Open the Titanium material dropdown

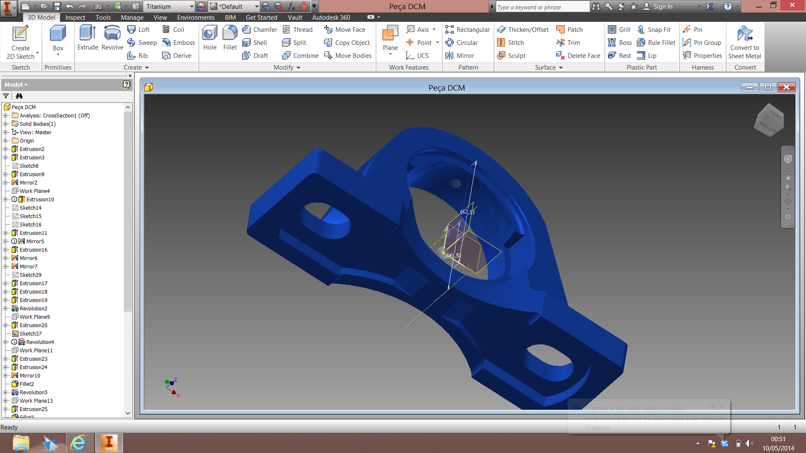191,7
